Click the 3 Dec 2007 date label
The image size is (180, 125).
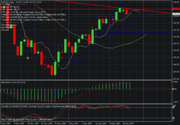click(73, 124)
